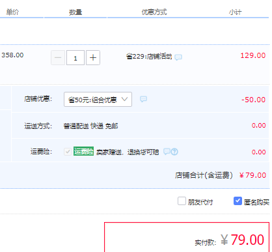Click the 运送方式 label
272x252 pixels.
point(38,126)
